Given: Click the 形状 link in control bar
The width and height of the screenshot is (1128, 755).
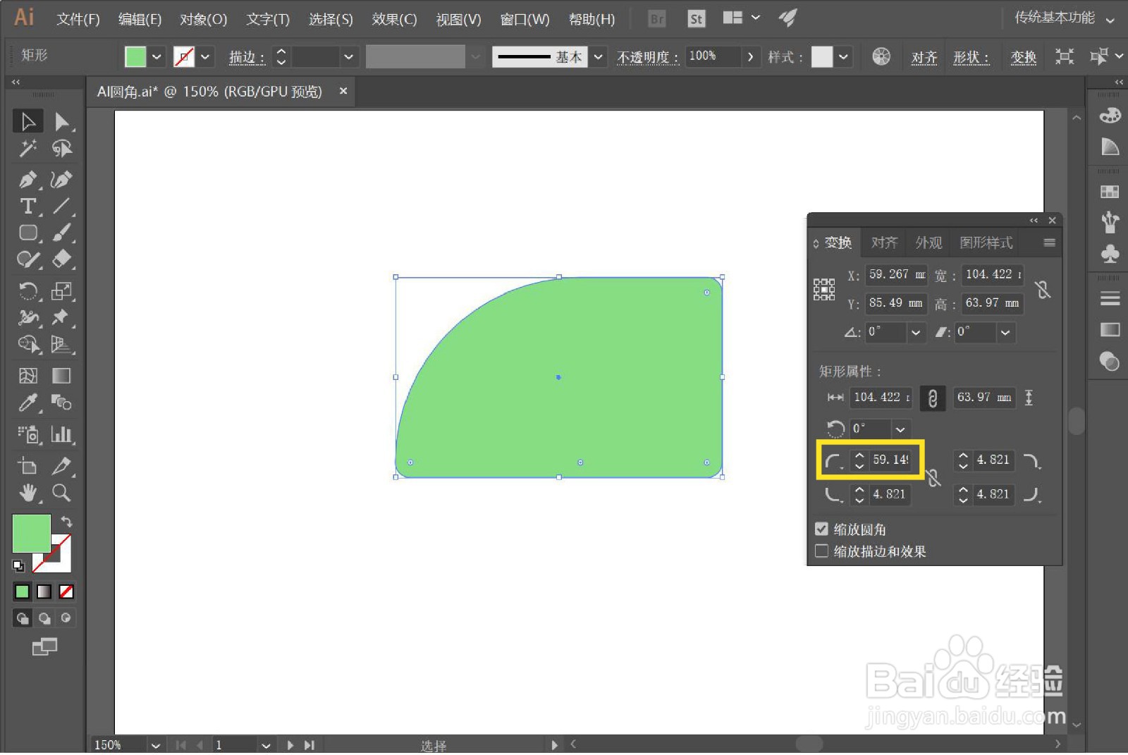Looking at the screenshot, I should pos(971,57).
